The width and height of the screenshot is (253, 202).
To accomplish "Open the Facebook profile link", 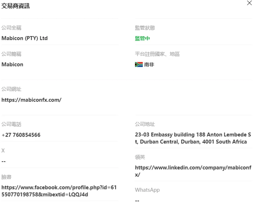I will pos(59,191).
